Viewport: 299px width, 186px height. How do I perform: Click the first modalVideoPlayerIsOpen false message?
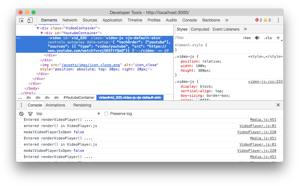click(54, 132)
